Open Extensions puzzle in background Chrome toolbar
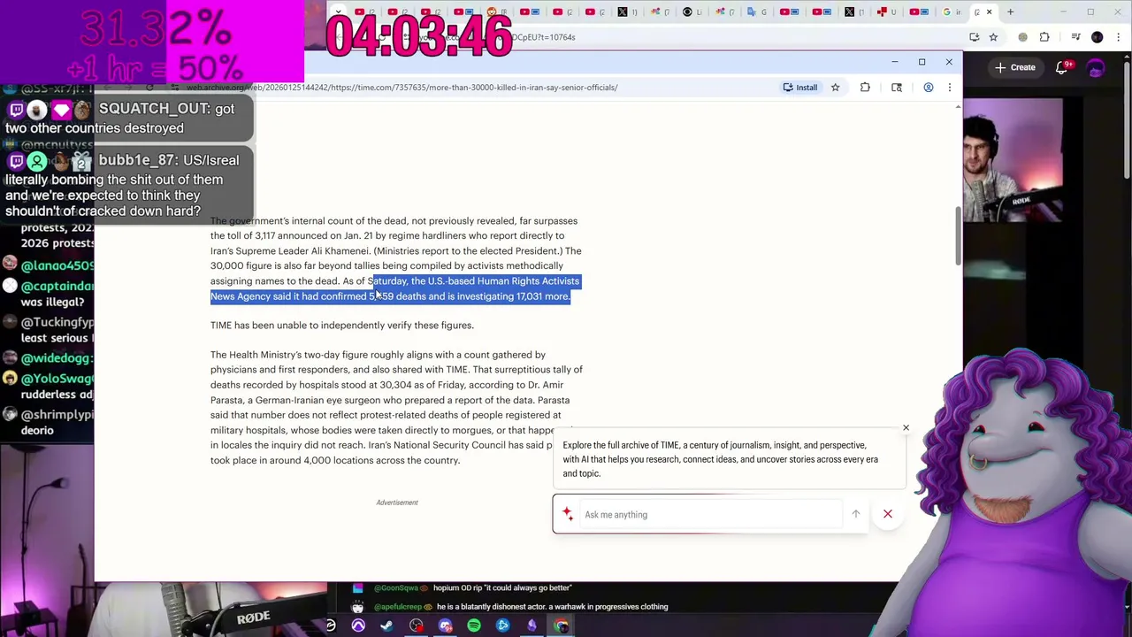Image resolution: width=1132 pixels, height=637 pixels. pos(1044,37)
